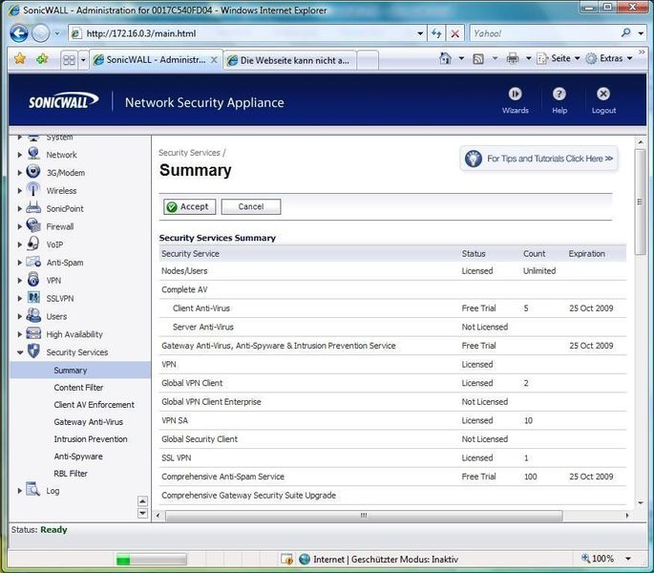Click the Expiration column header
Image resolution: width=654 pixels, height=573 pixels.
[586, 253]
